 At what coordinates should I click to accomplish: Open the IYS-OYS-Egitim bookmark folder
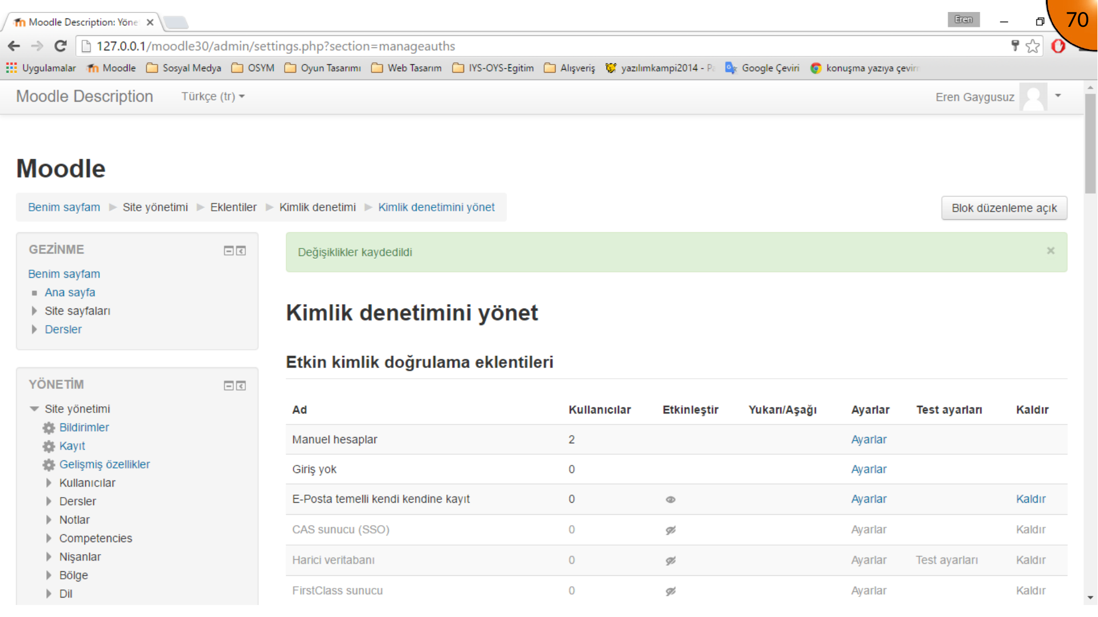pos(493,68)
